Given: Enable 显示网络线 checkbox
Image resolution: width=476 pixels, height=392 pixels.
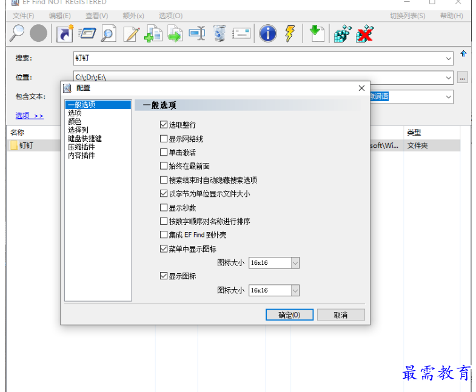Looking at the screenshot, I should pos(164,139).
